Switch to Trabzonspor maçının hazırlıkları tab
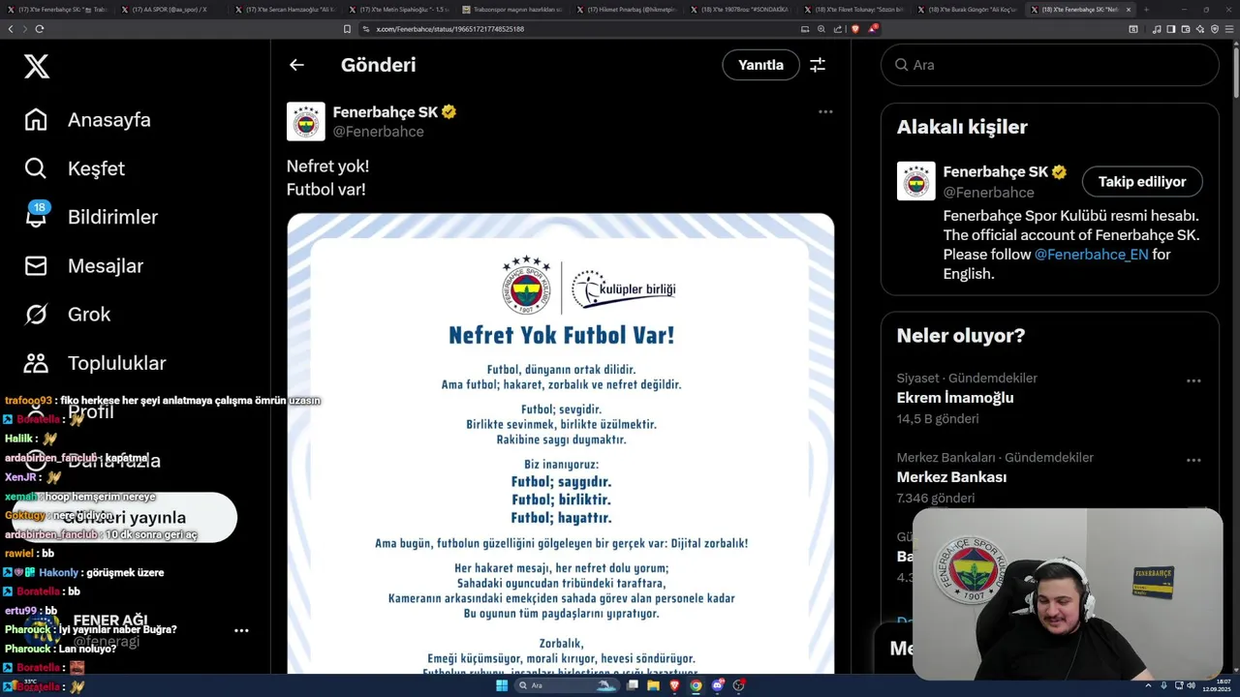This screenshot has width=1240, height=697. pos(512,10)
